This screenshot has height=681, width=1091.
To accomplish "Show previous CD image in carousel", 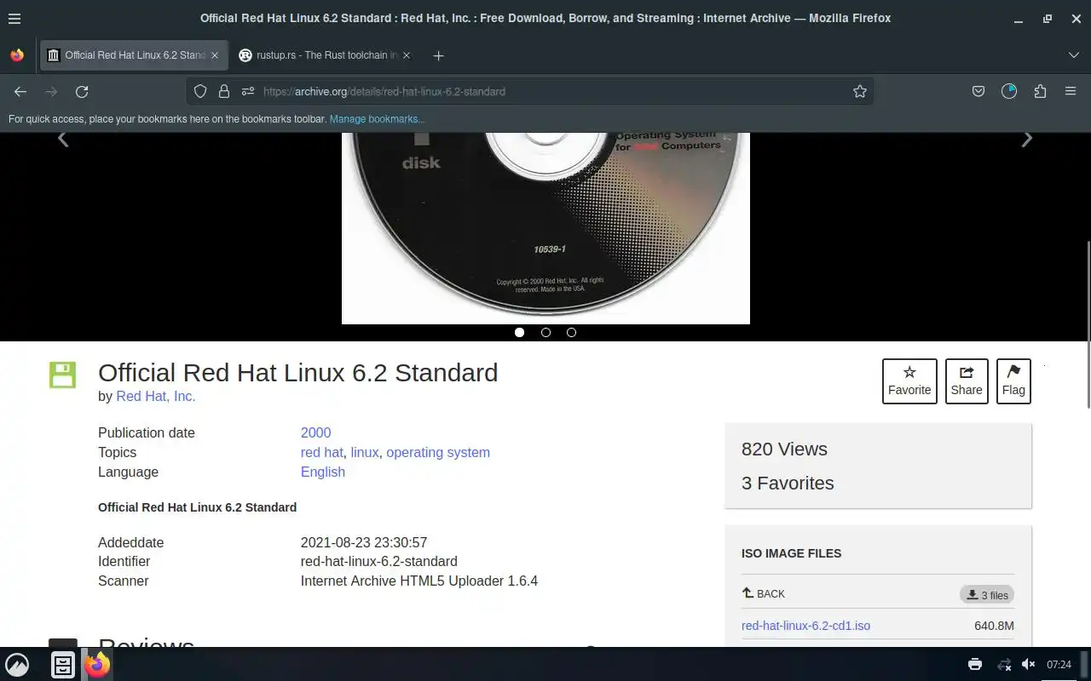I will tap(63, 139).
